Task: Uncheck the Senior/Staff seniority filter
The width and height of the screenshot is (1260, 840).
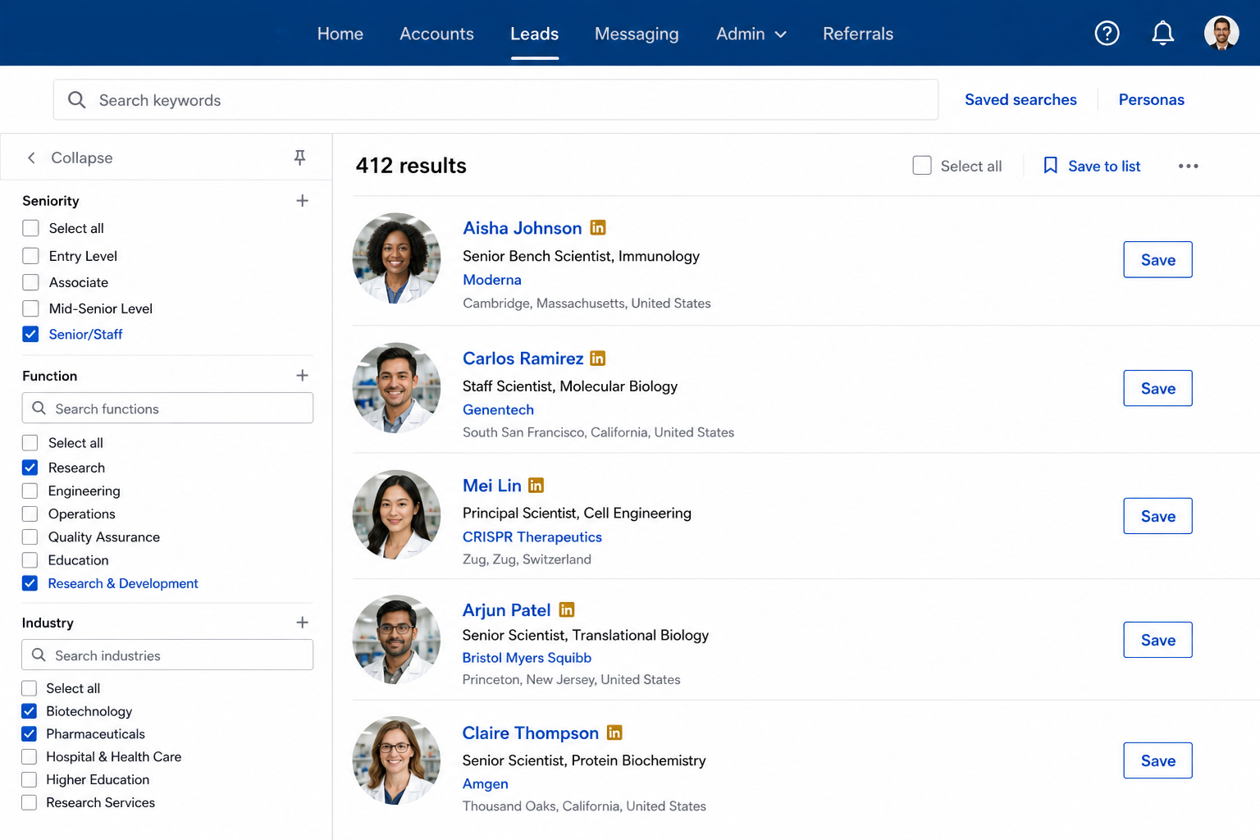Action: click(x=30, y=334)
